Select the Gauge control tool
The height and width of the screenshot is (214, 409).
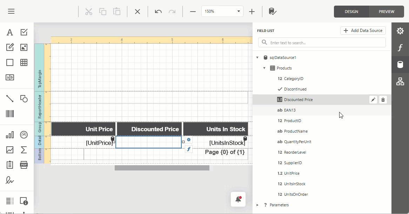coord(24,135)
